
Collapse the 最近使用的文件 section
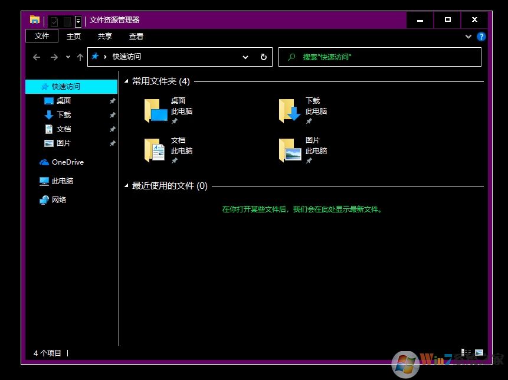coord(126,186)
